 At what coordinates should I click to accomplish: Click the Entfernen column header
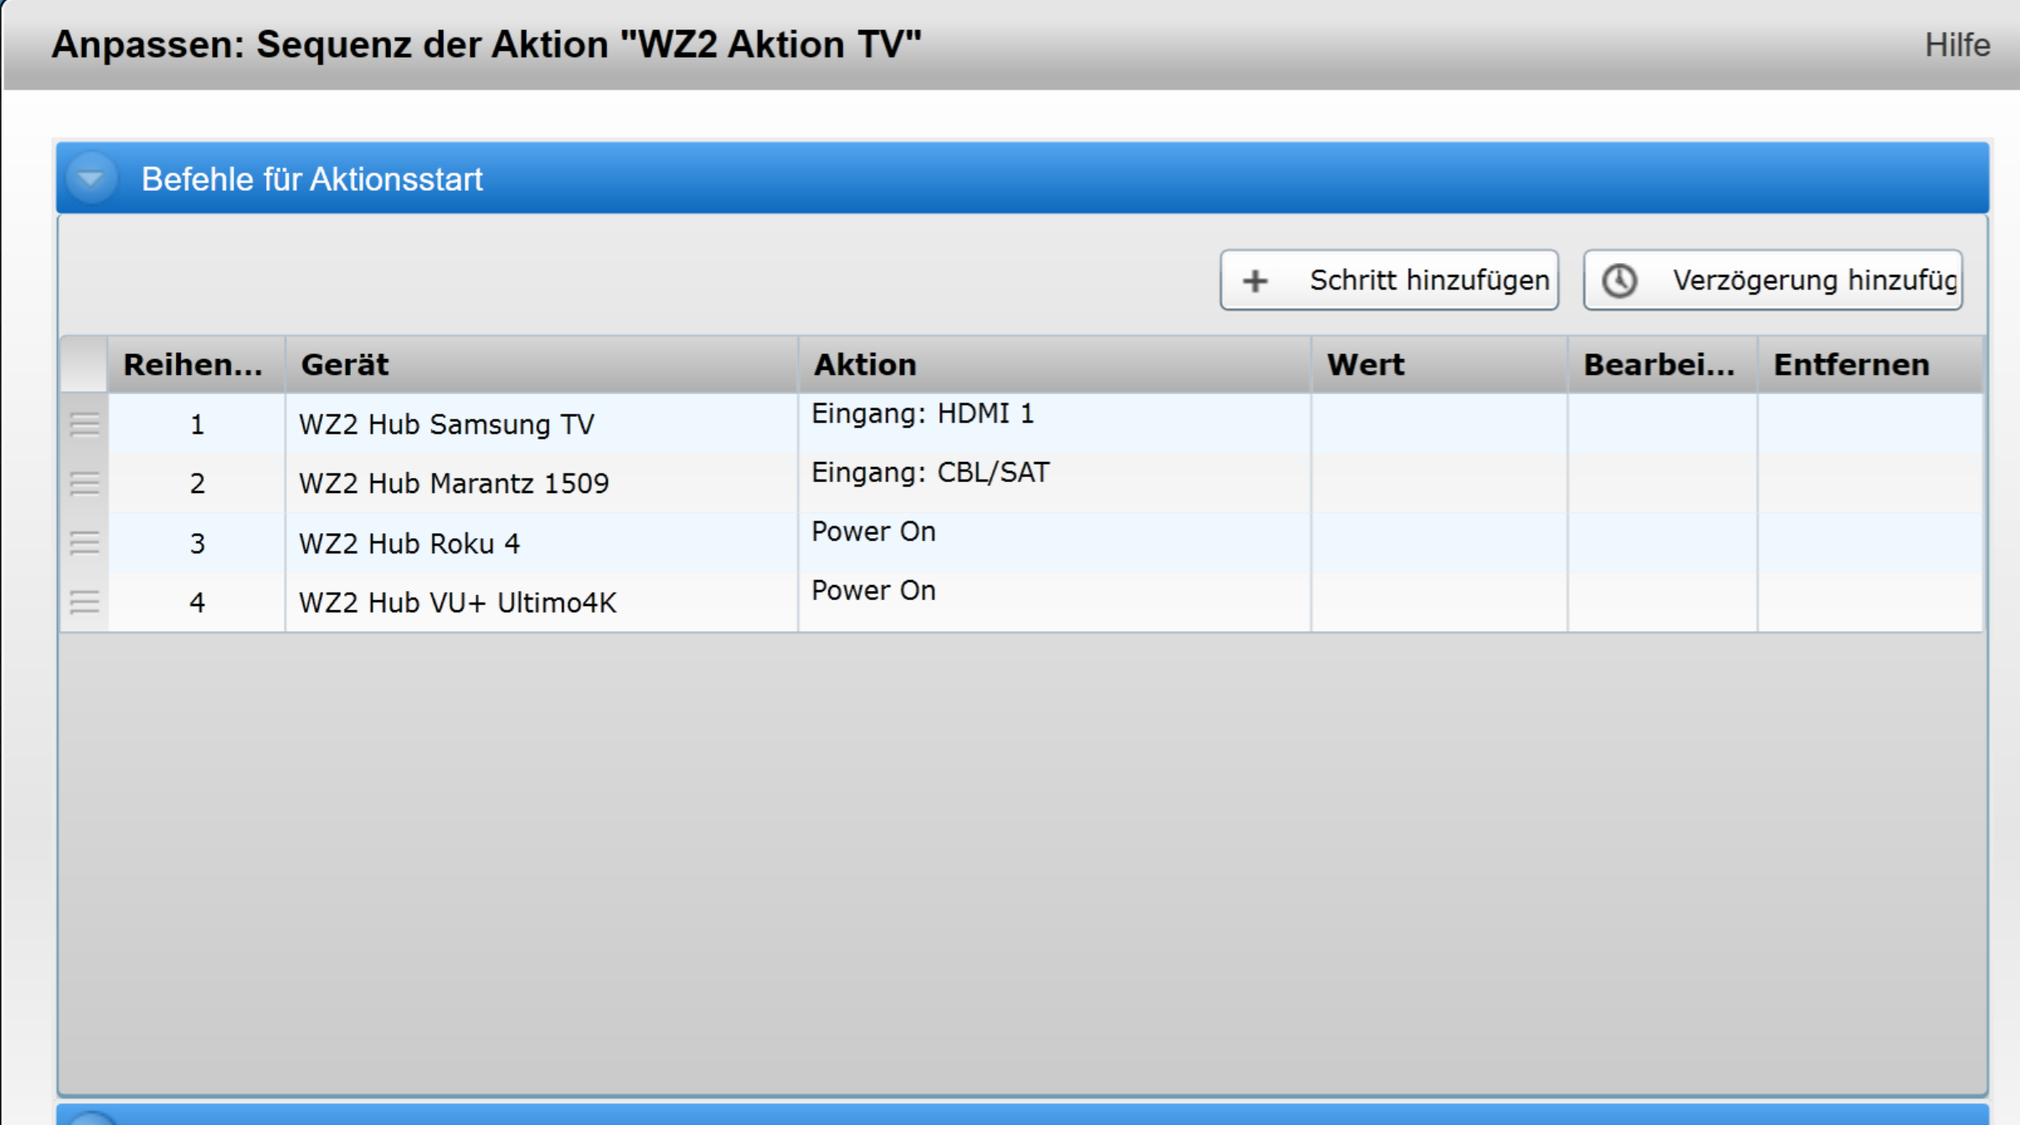1851,365
